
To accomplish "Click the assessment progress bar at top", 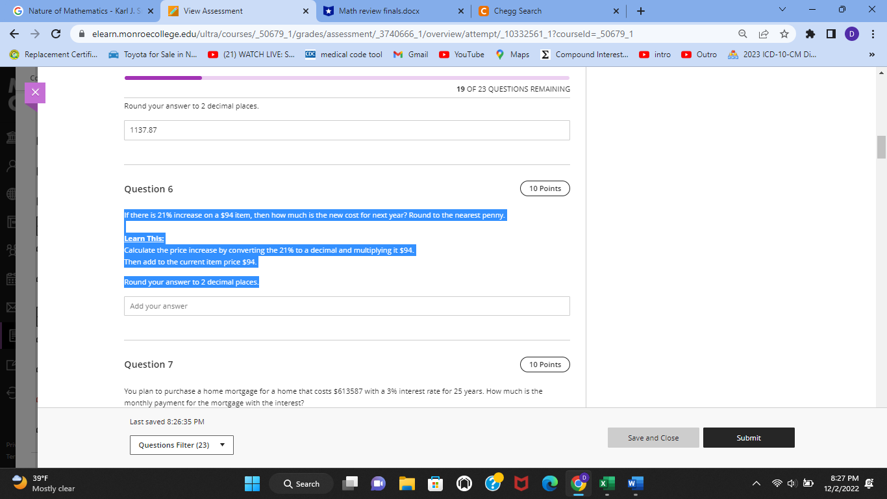I will click(346, 77).
